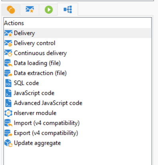Viewport: 158px width, 165px height.
Task: Select Advanced JavaScript code label
Action: (x=48, y=103)
